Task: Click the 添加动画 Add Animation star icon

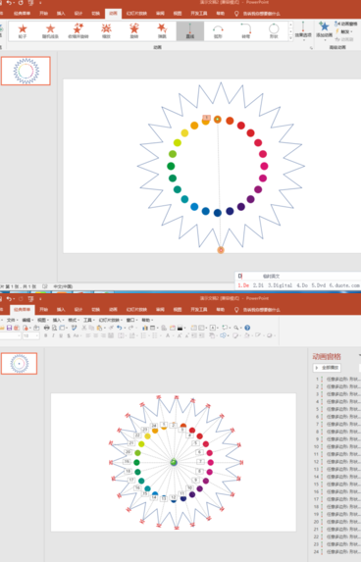Action: point(324,26)
